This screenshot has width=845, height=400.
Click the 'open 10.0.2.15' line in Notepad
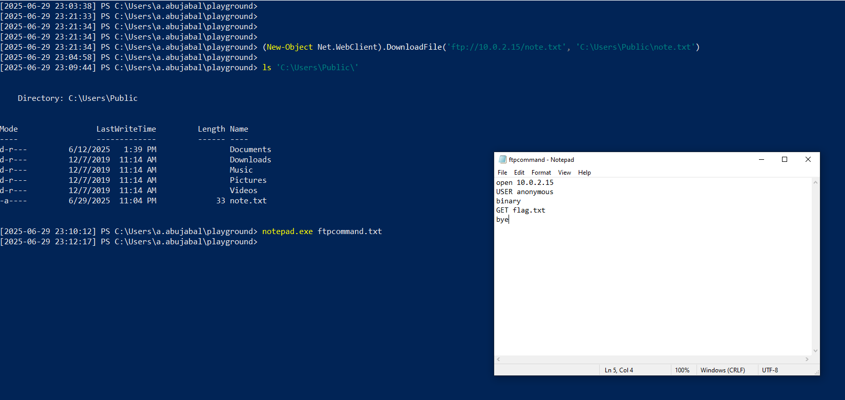coord(525,182)
